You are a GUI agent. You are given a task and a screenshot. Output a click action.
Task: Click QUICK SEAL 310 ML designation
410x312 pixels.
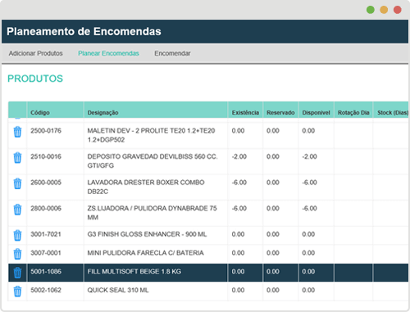coord(118,290)
